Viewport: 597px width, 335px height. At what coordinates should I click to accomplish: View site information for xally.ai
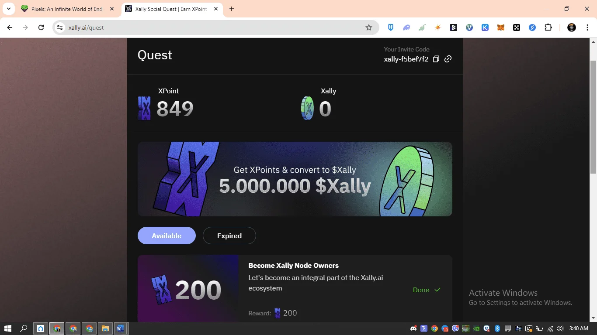pyautogui.click(x=60, y=27)
